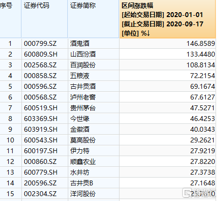This screenshot has height=201, width=219.
Task: Click row number 4 cell
Action: (11, 76)
